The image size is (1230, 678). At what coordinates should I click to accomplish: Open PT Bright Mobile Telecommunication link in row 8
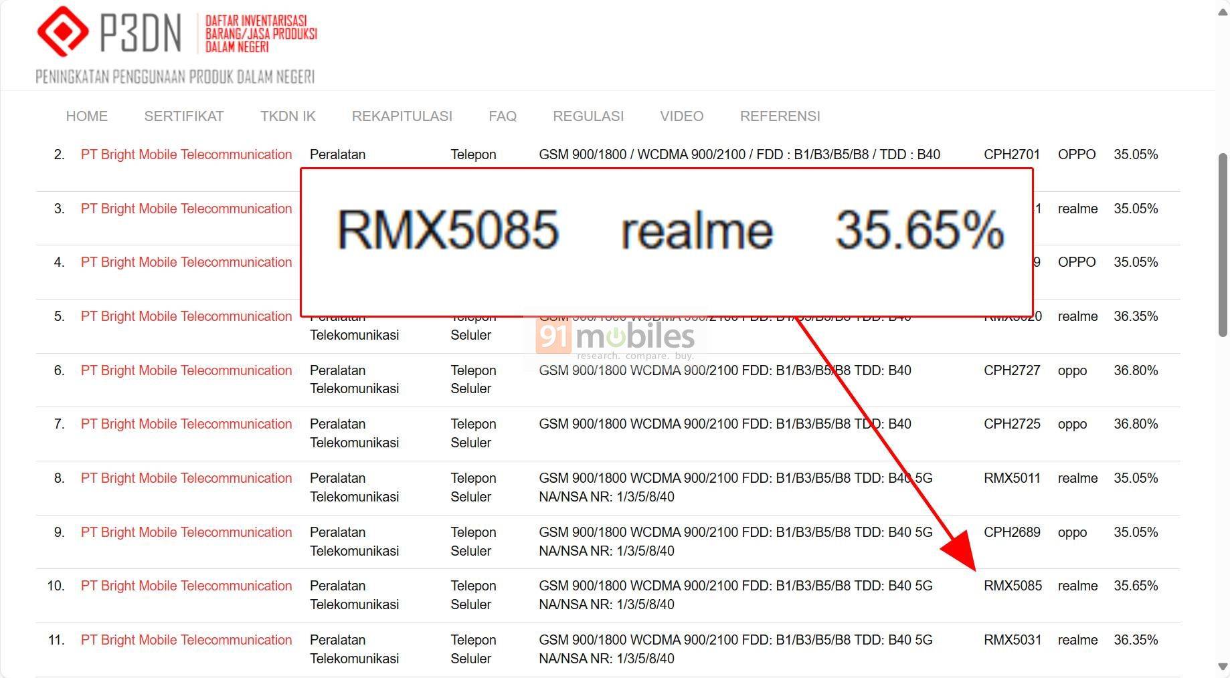click(186, 478)
